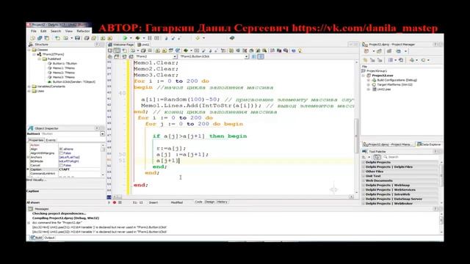Viewport: 470px width, 264px height.
Task: Switch to the Unit2 editor tab
Action: coord(143,45)
